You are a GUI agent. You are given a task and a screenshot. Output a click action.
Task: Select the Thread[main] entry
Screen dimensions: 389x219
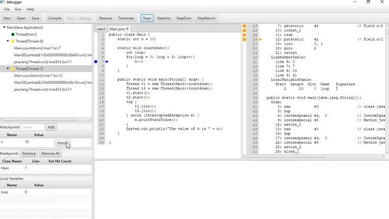[x=26, y=34]
